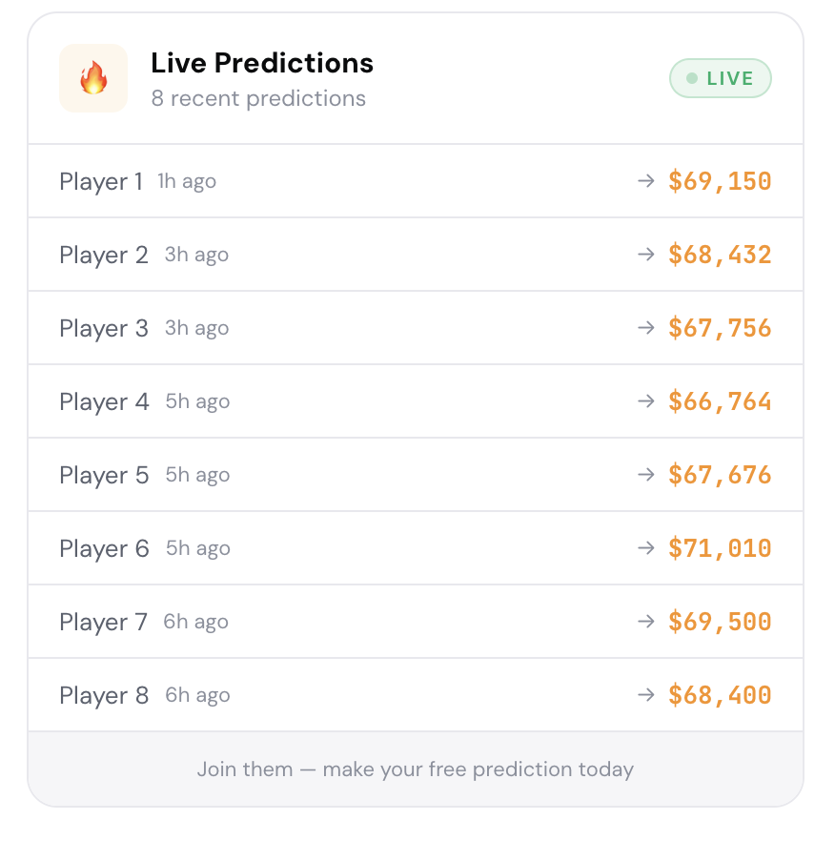Click the fire icon in the header
The width and height of the screenshot is (835, 841).
tap(92, 79)
